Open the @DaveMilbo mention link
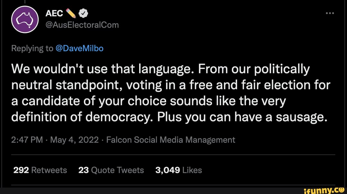The image size is (347, 194). (79, 48)
